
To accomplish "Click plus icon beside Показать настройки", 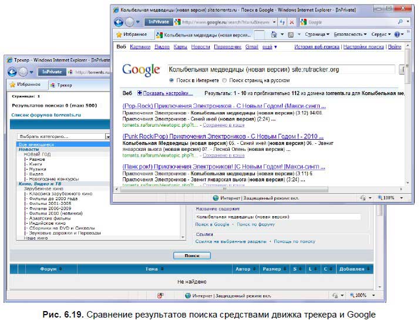I will tap(140, 93).
